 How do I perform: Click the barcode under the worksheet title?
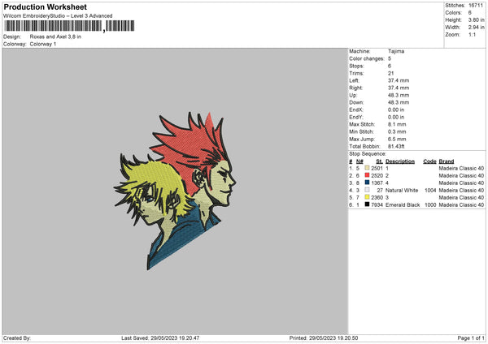click(69, 26)
